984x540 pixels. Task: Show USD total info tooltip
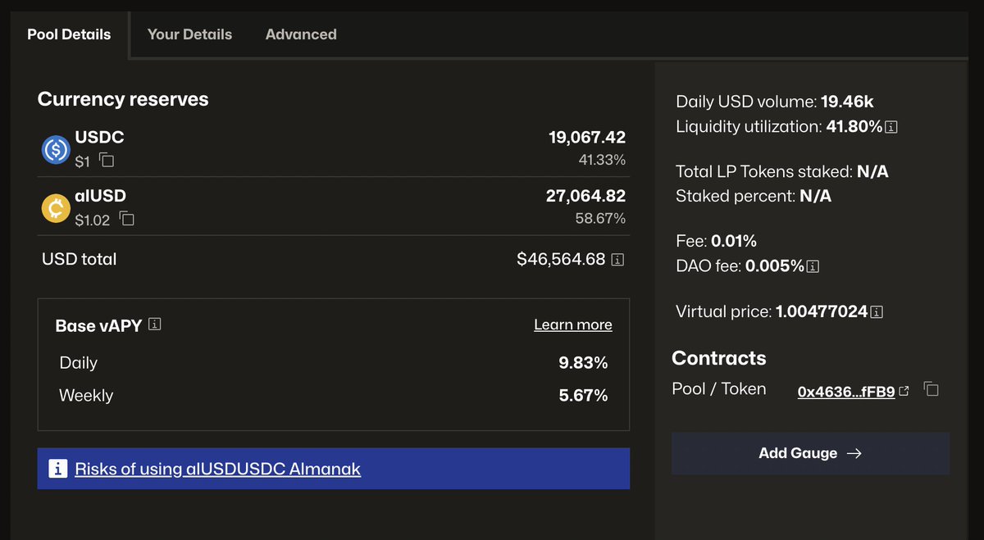click(x=618, y=260)
